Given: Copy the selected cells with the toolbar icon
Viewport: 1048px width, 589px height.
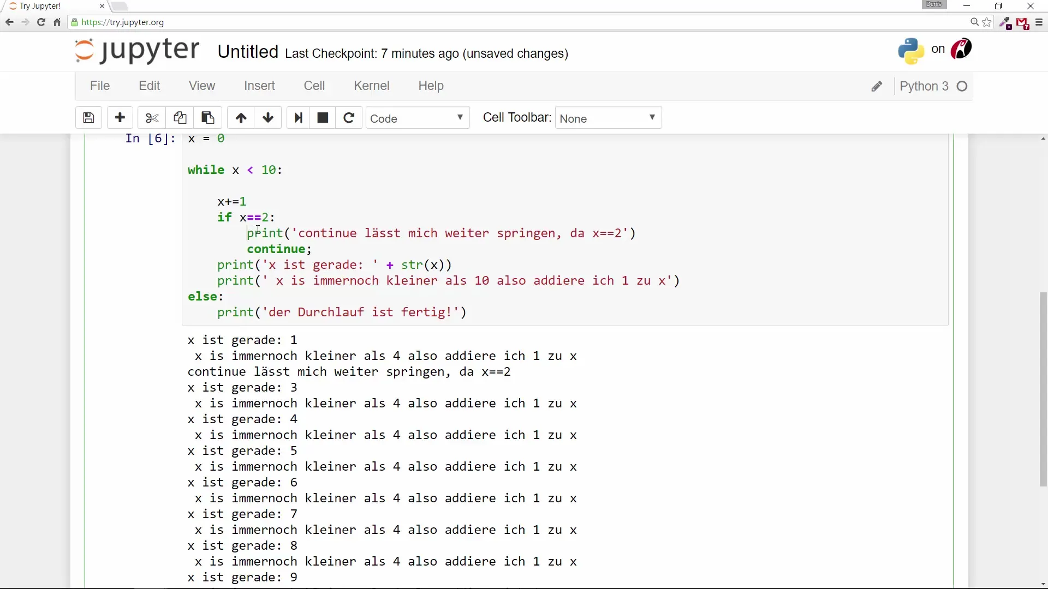Looking at the screenshot, I should (180, 118).
